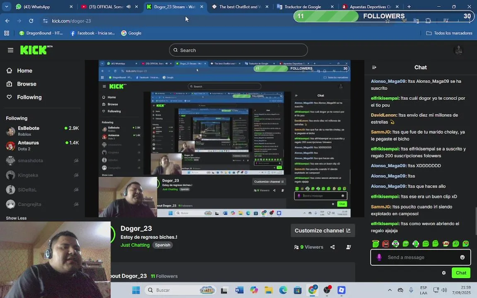Insert the green halo emote
477x298 pixels.
point(376,243)
